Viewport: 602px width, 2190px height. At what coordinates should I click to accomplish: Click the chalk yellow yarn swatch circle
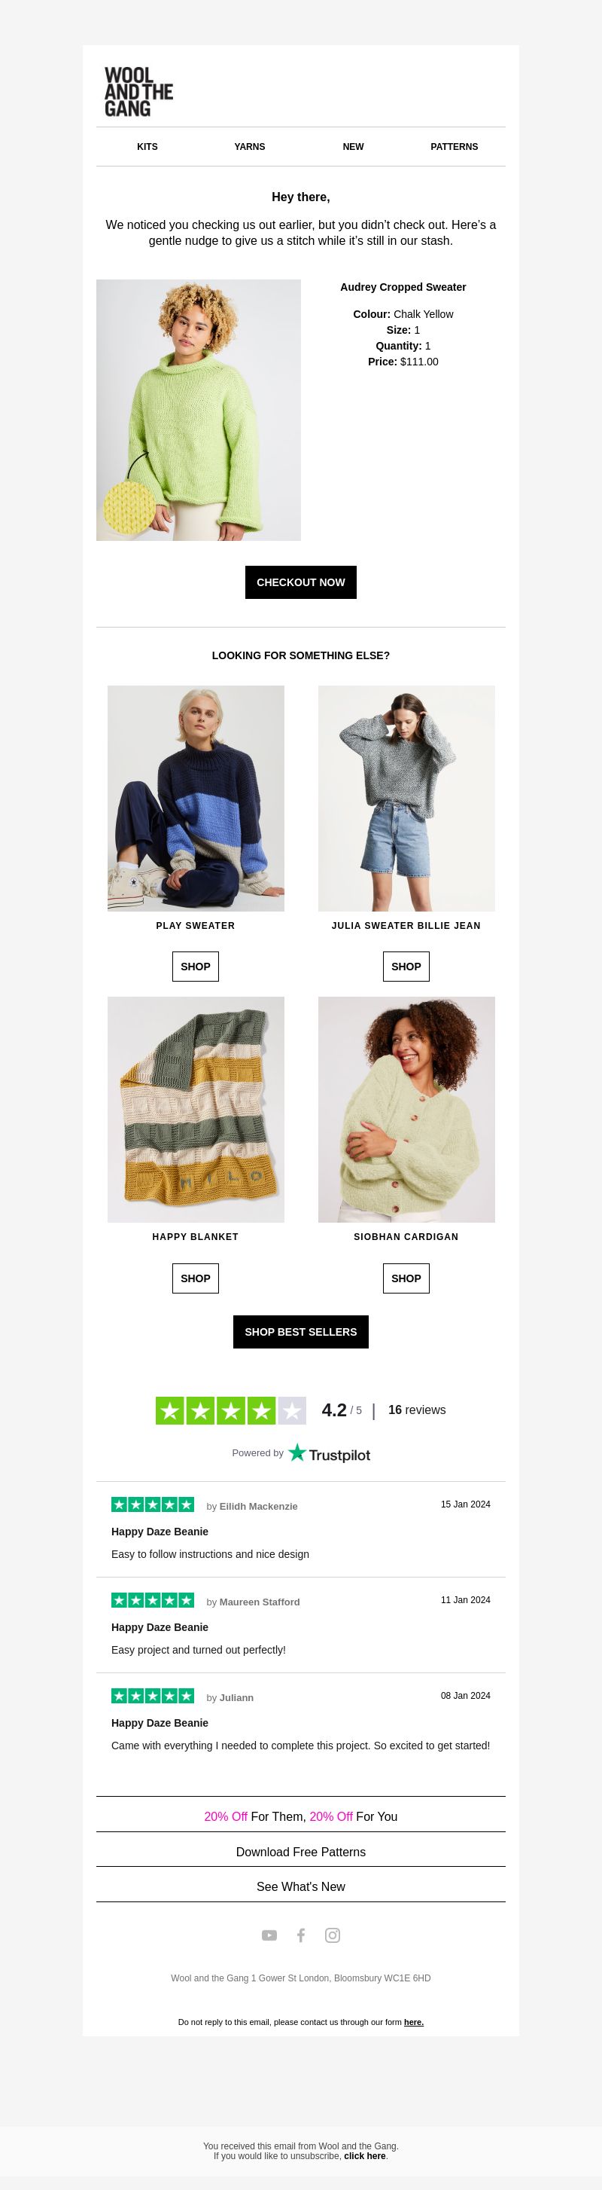click(130, 508)
